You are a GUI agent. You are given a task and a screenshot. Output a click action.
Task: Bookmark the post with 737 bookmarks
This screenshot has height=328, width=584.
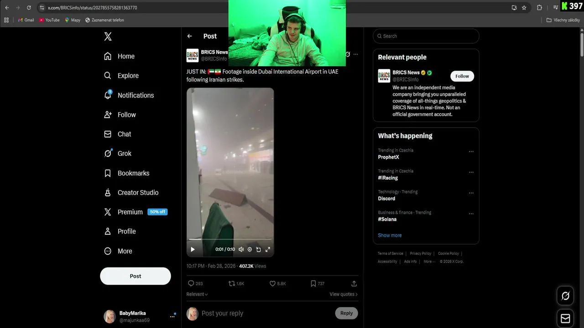point(317,283)
